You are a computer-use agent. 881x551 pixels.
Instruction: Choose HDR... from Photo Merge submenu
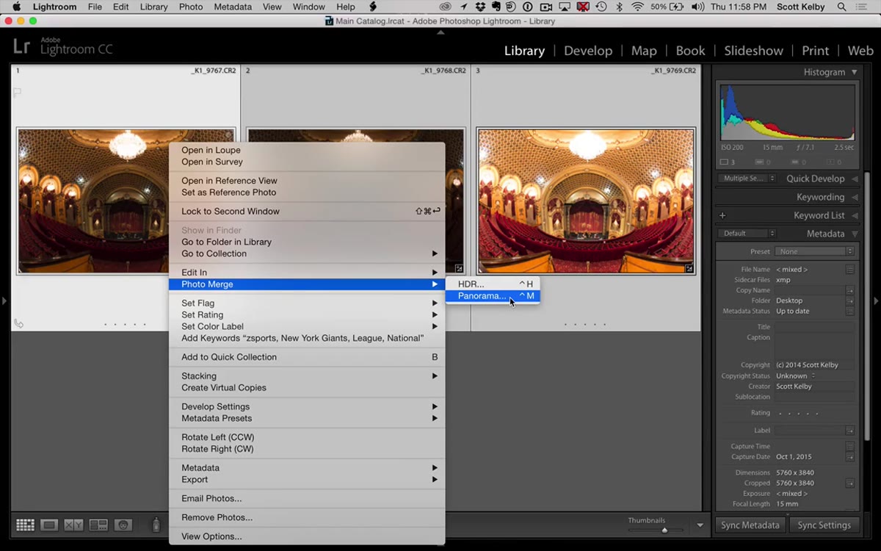(x=493, y=284)
